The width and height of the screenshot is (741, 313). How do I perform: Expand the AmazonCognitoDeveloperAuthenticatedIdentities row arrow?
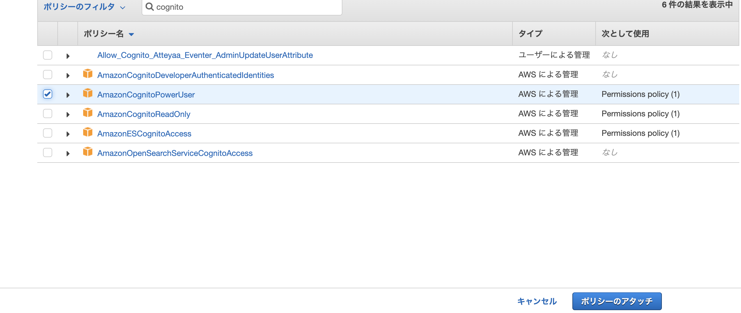(x=68, y=76)
